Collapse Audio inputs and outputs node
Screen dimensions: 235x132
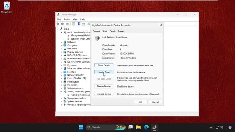pyautogui.click(x=61, y=32)
